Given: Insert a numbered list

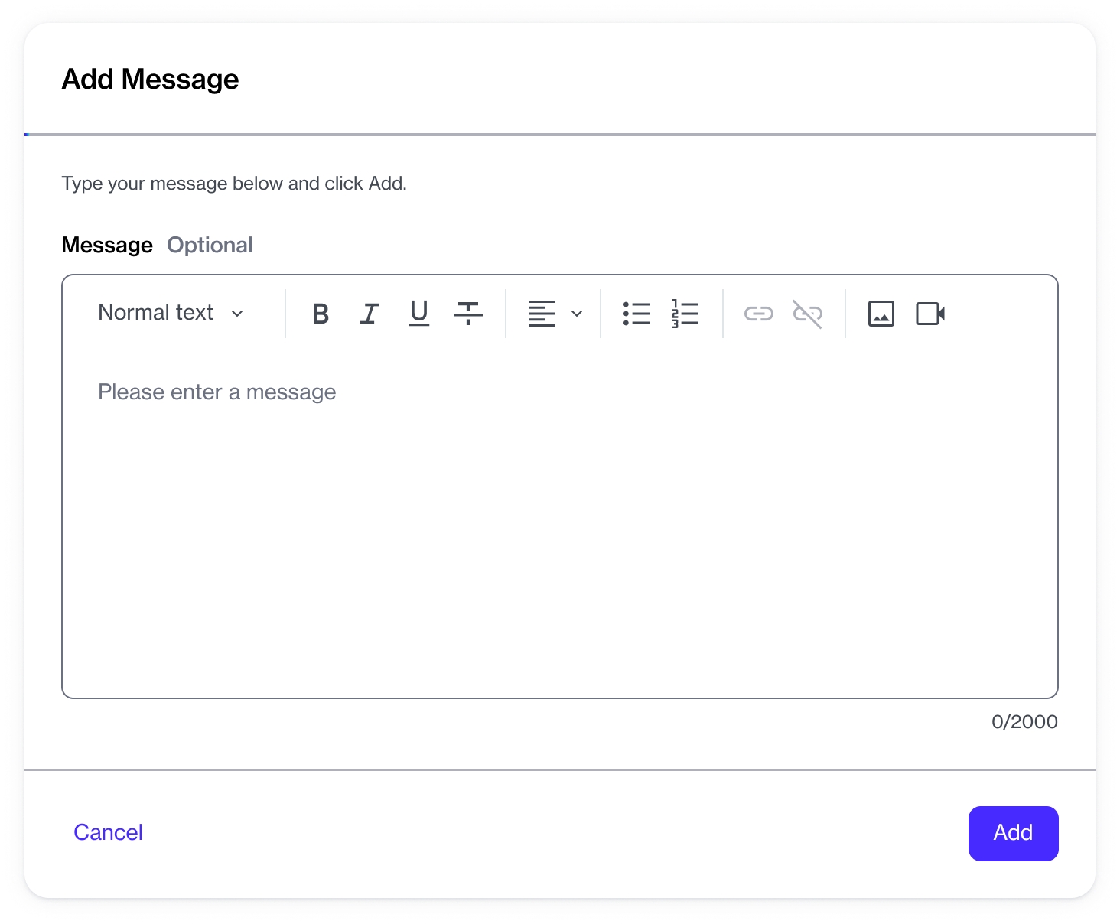Looking at the screenshot, I should click(x=685, y=314).
